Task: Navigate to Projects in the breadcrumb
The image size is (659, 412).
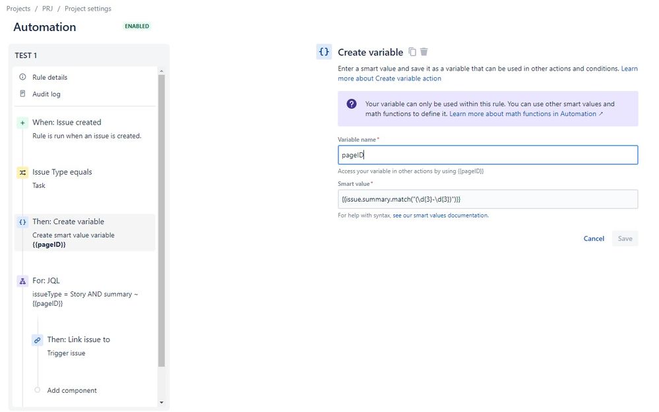Action: click(18, 9)
